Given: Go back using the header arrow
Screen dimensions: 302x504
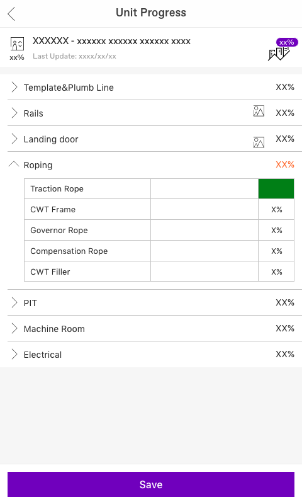Looking at the screenshot, I should coord(11,14).
